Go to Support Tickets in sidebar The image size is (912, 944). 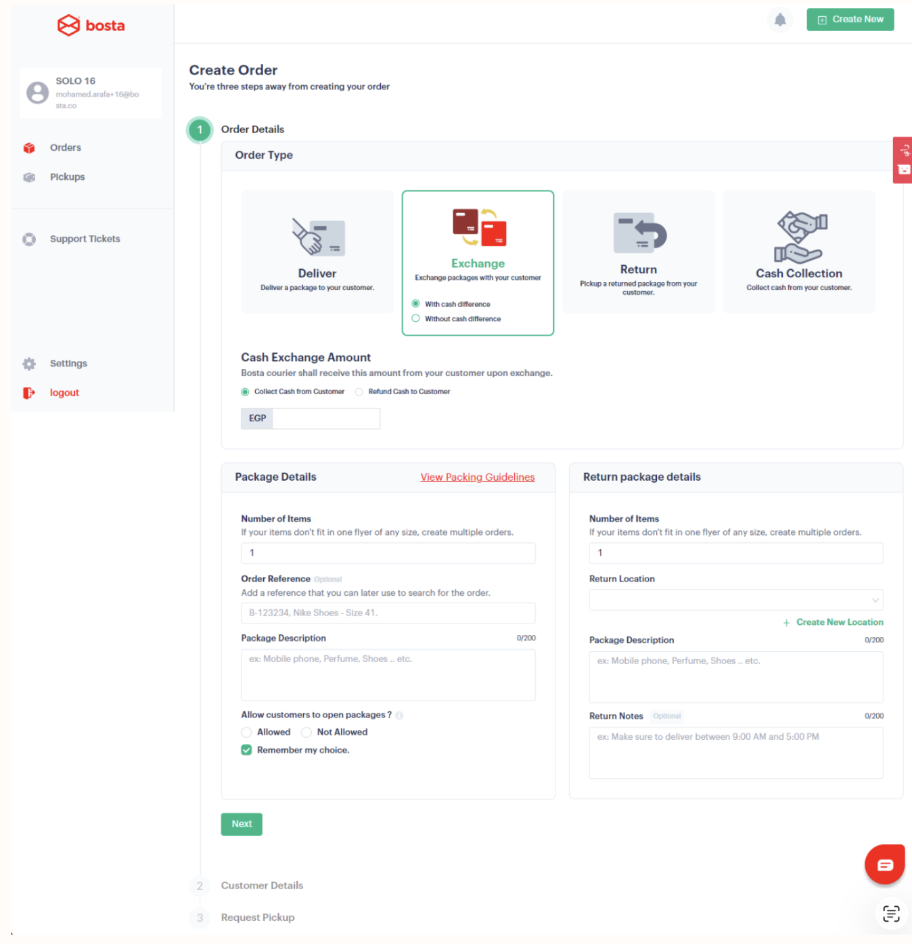(85, 239)
